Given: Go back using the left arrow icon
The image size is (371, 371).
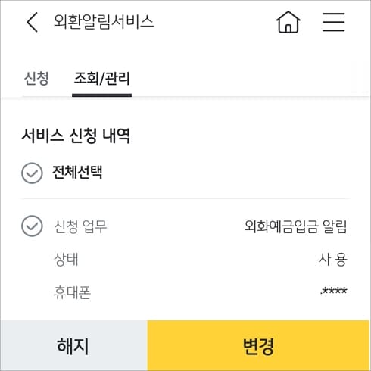Looking at the screenshot, I should click(33, 22).
